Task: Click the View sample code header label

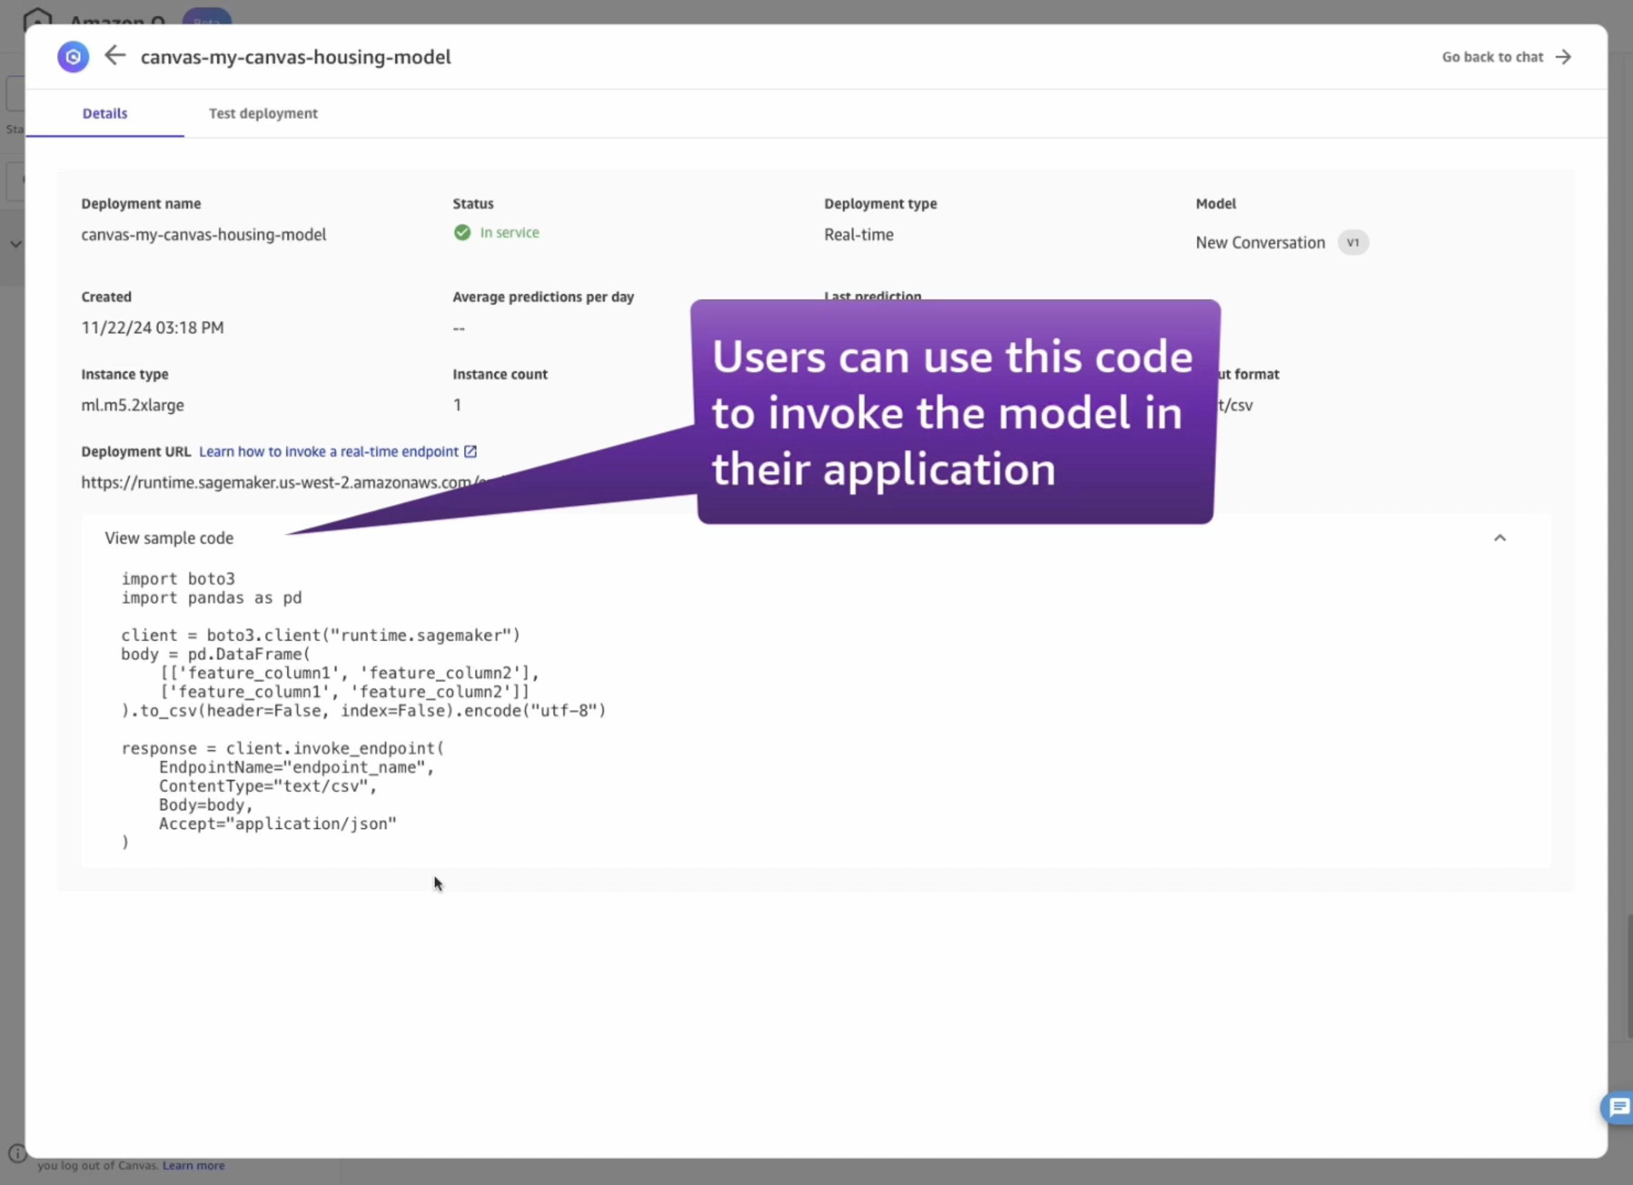Action: coord(169,538)
